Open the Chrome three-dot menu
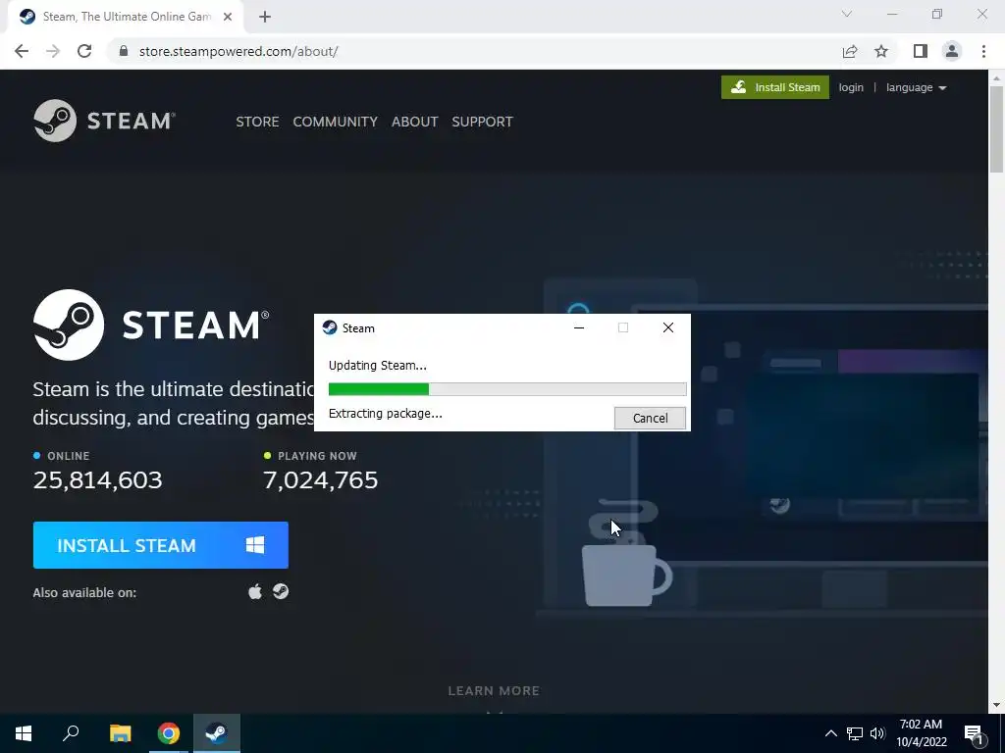Viewport: 1005px width, 753px height. tap(983, 51)
